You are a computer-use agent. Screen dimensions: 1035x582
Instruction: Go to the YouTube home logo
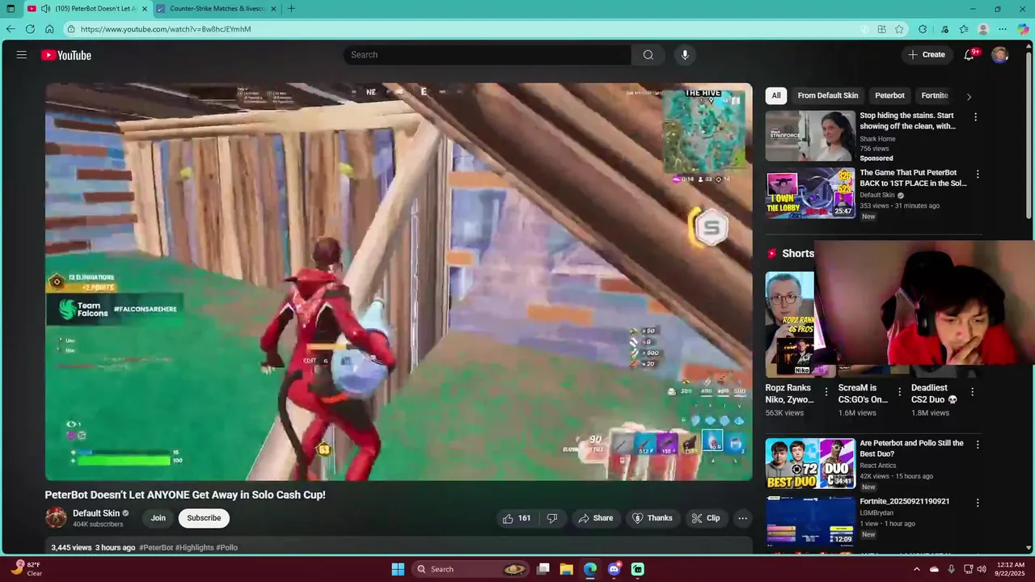[x=66, y=55]
